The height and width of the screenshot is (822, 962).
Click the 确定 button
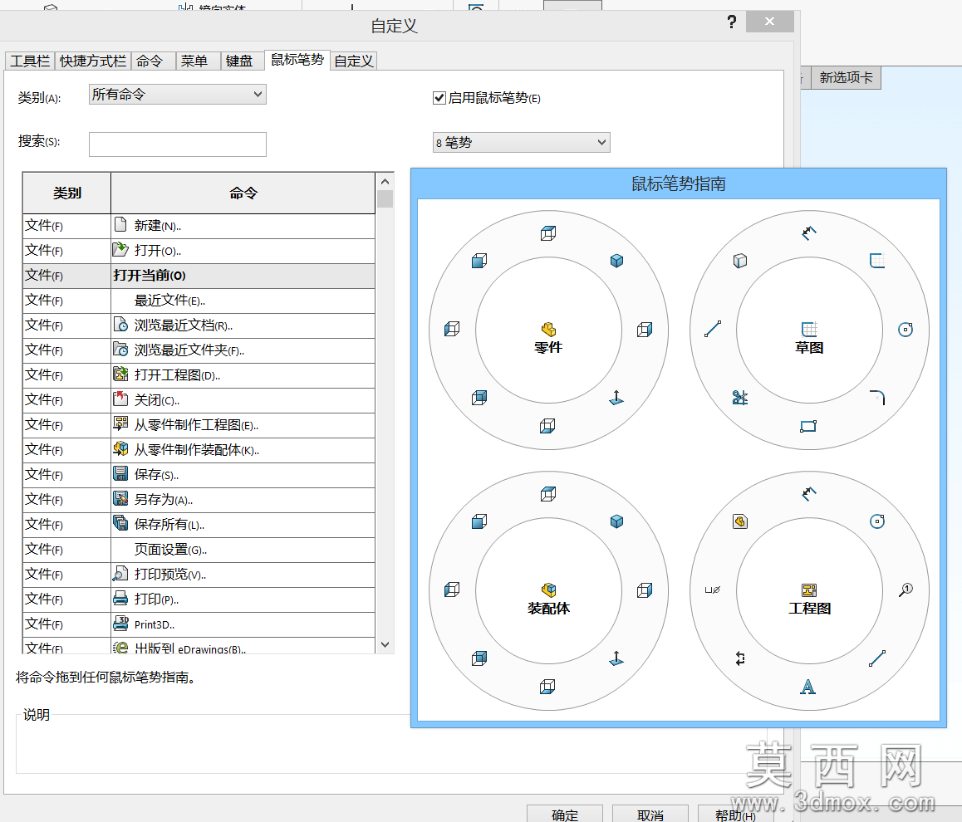[x=564, y=814]
